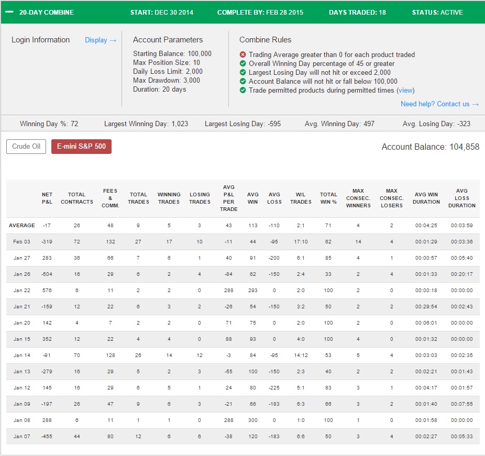Collapse the 20-Day Combine panel minus icon
This screenshot has width=485, height=456.
[x=9, y=12]
